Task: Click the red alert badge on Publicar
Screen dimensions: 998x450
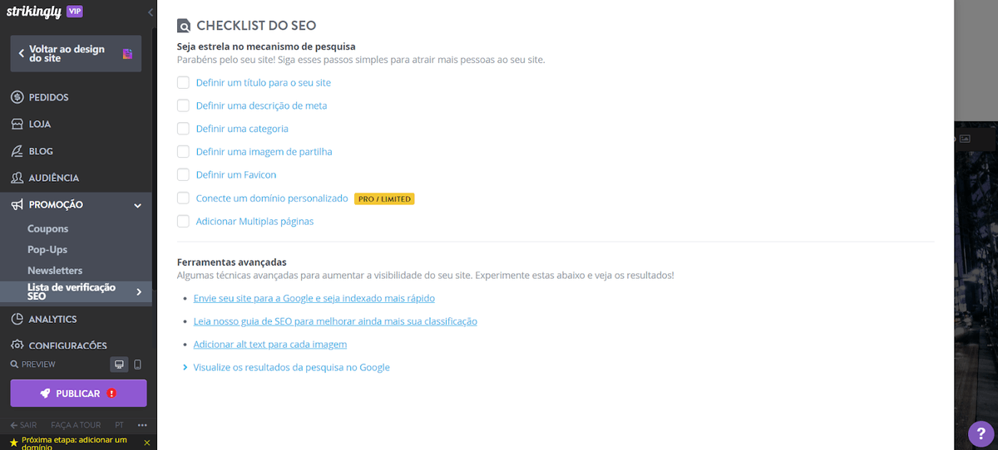Action: [x=111, y=394]
